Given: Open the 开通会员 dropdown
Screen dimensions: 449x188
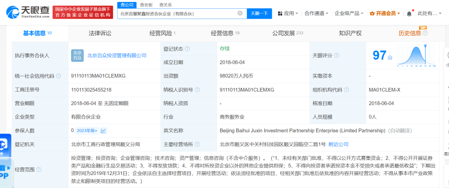Looking at the screenshot, I should 385,13.
